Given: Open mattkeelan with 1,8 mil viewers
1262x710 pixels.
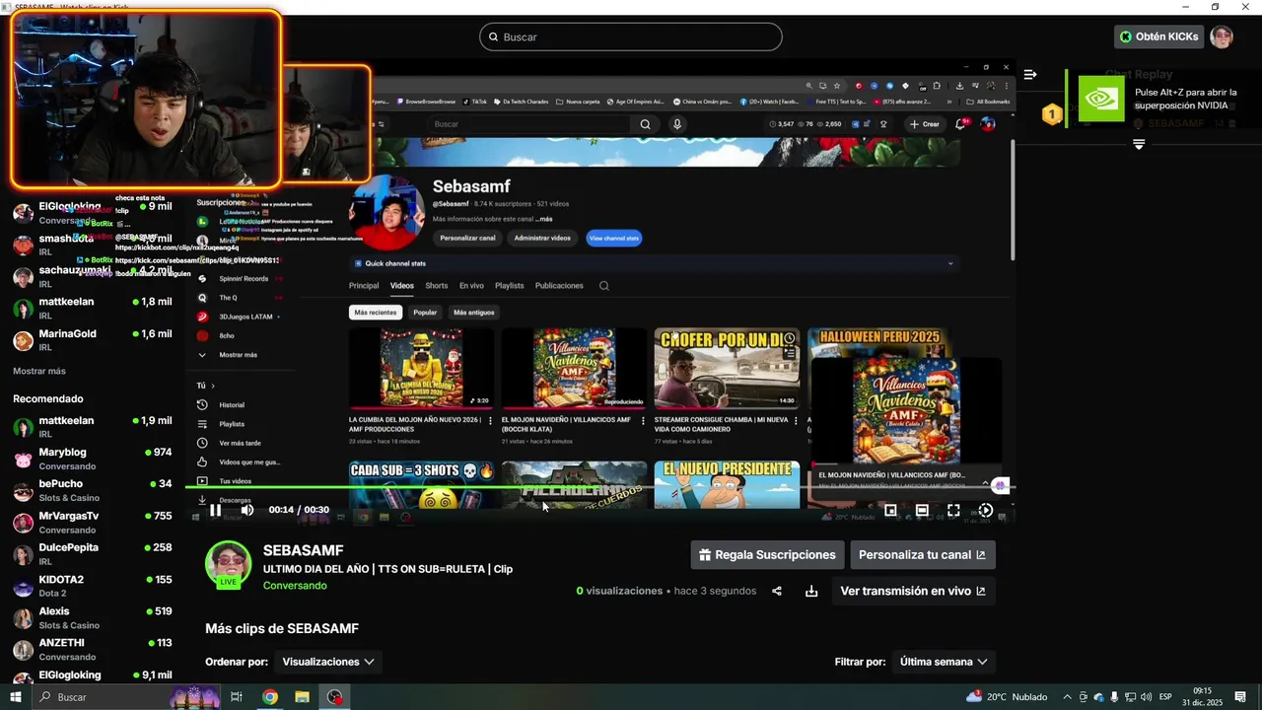Looking at the screenshot, I should click(x=93, y=308).
